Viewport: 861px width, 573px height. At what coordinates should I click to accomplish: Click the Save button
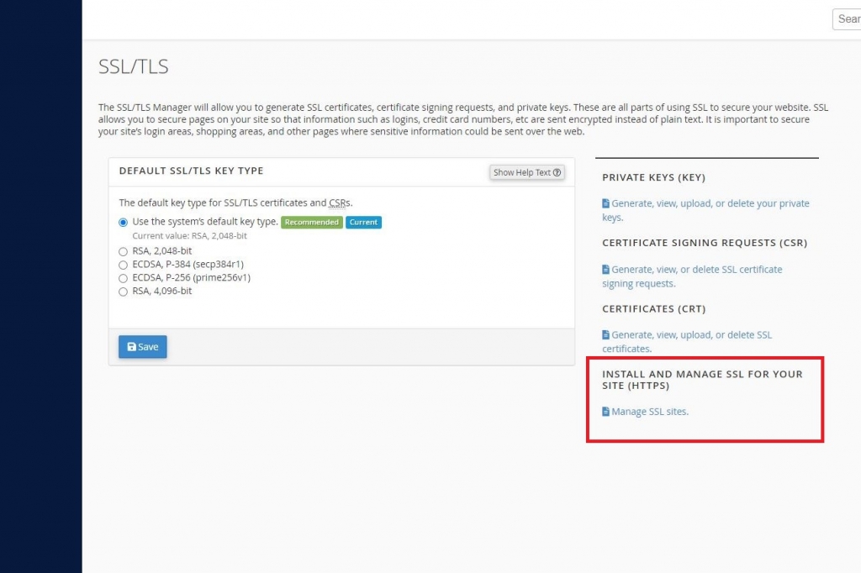(143, 347)
